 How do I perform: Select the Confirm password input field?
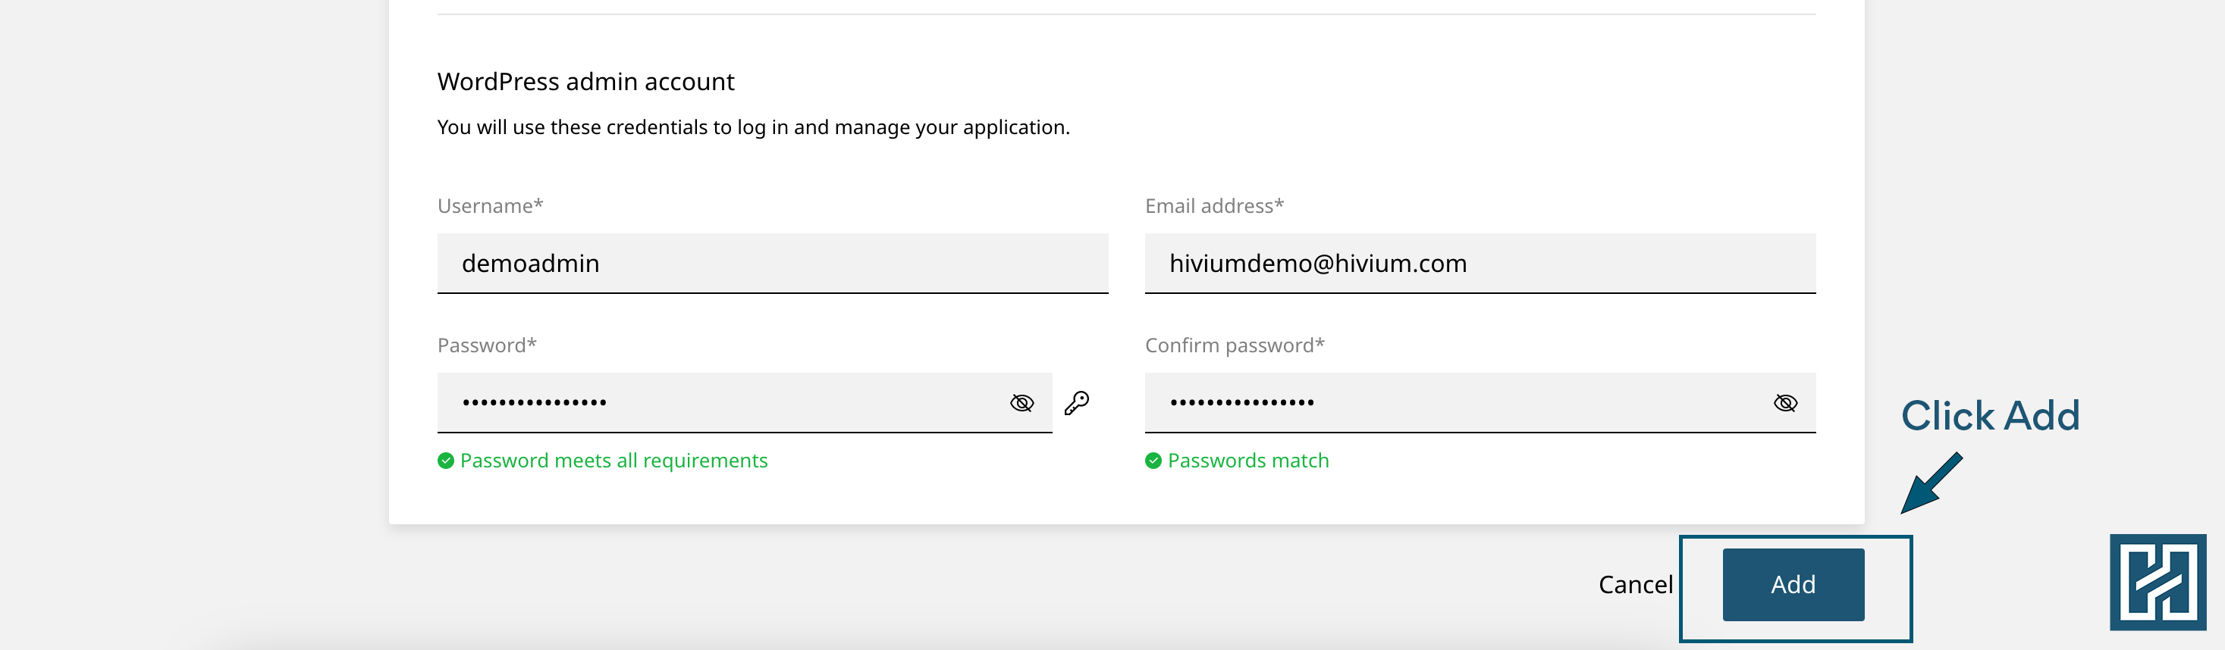coord(1451,403)
